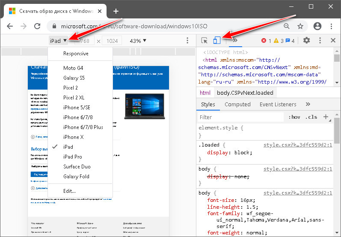Select iPad Pro device

[80, 157]
